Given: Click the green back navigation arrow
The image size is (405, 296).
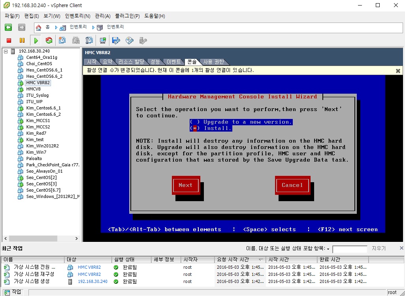Looking at the screenshot, I should click(x=8, y=27).
